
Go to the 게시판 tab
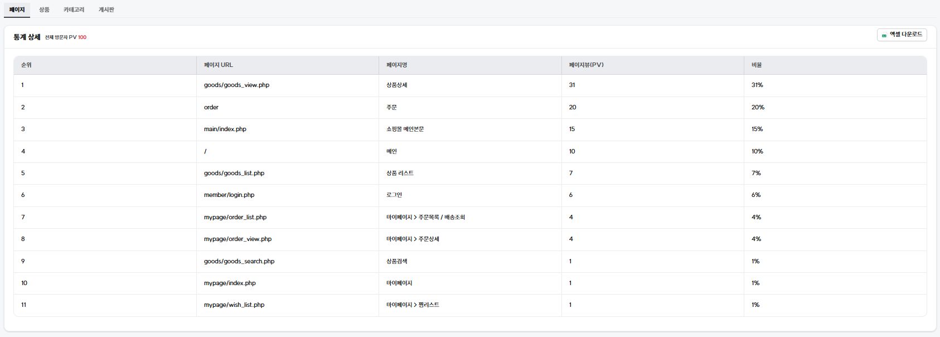tap(106, 9)
